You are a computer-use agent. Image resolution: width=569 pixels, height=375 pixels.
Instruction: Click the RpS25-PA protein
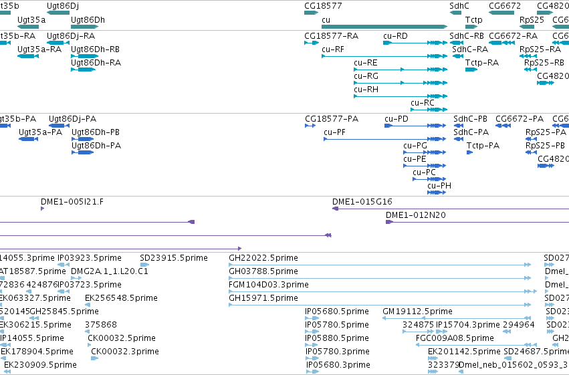point(531,139)
